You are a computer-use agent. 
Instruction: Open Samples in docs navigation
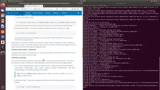pos(64,13)
